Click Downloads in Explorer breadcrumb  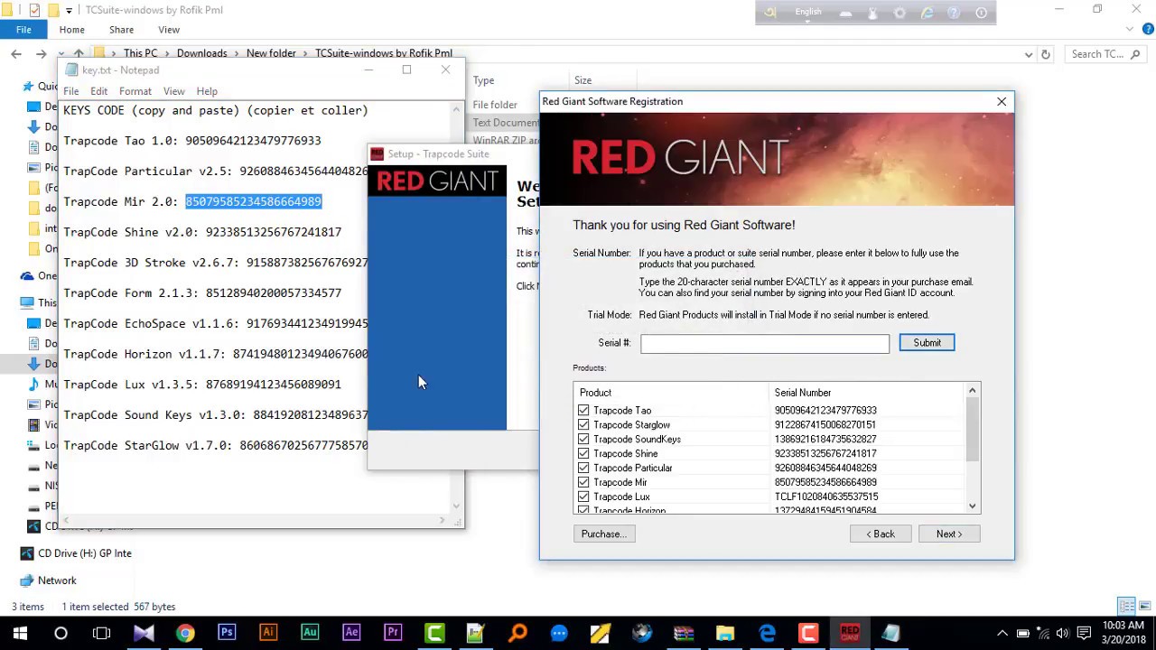(201, 54)
